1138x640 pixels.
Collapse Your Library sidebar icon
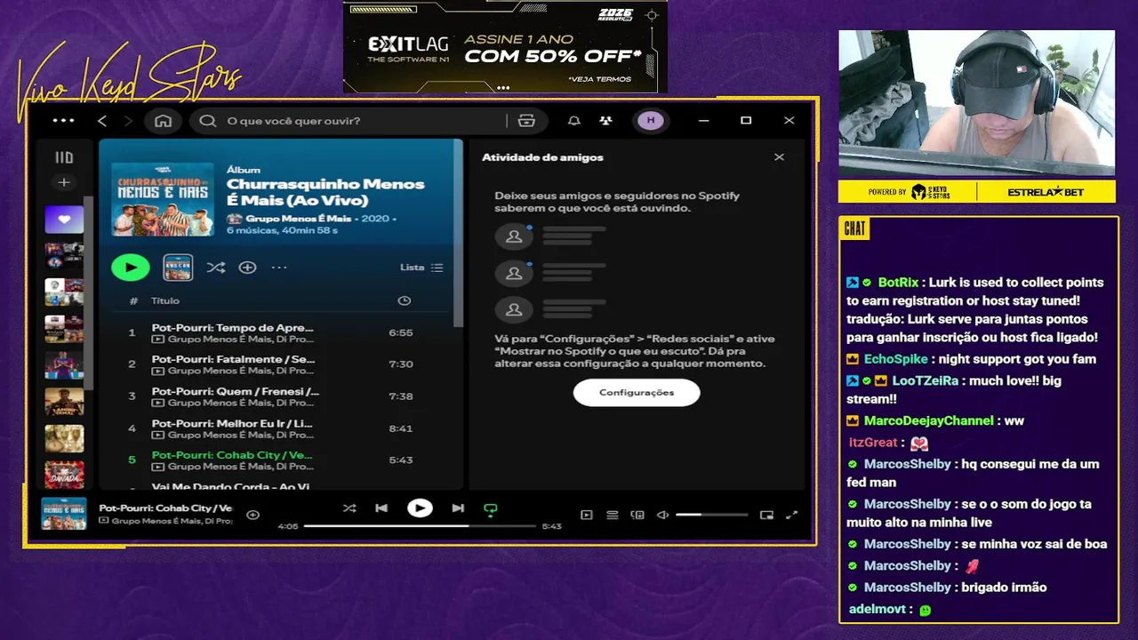[64, 157]
